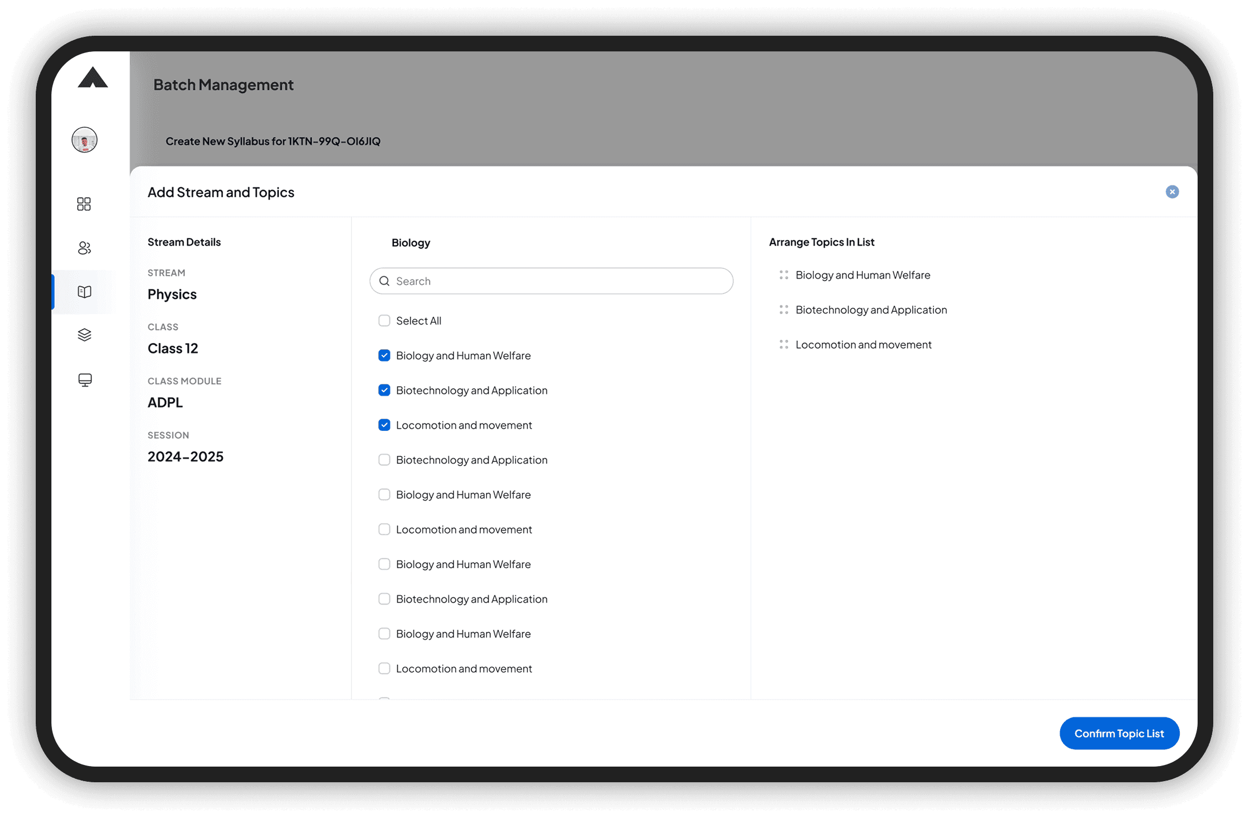Close the Add Stream and Topics dialog
The image size is (1249, 818).
click(1172, 192)
